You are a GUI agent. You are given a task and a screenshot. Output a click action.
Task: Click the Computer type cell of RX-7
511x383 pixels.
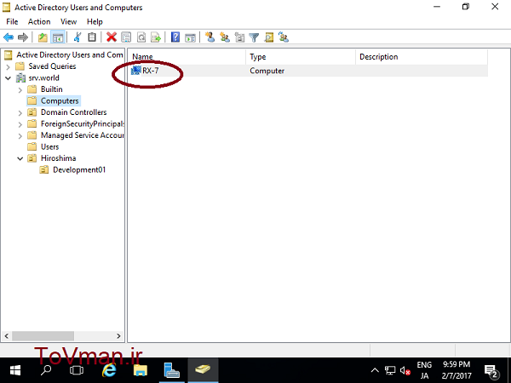click(267, 71)
